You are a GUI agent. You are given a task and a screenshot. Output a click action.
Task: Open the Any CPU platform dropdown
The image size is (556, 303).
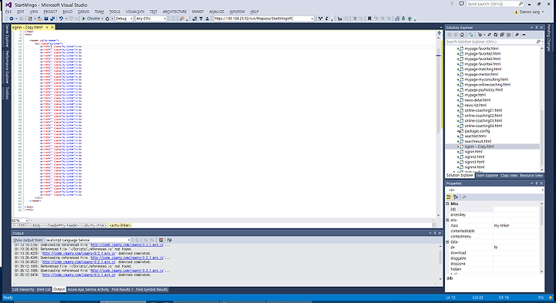[165, 19]
